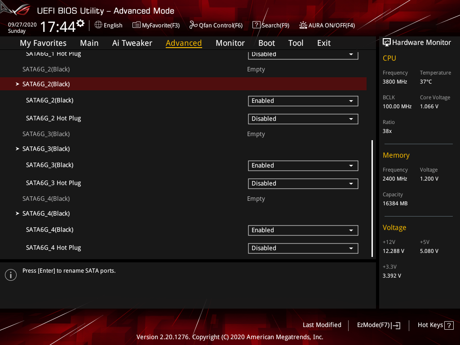The height and width of the screenshot is (345, 460).
Task: Click the Memory section heading
Action: coord(396,155)
